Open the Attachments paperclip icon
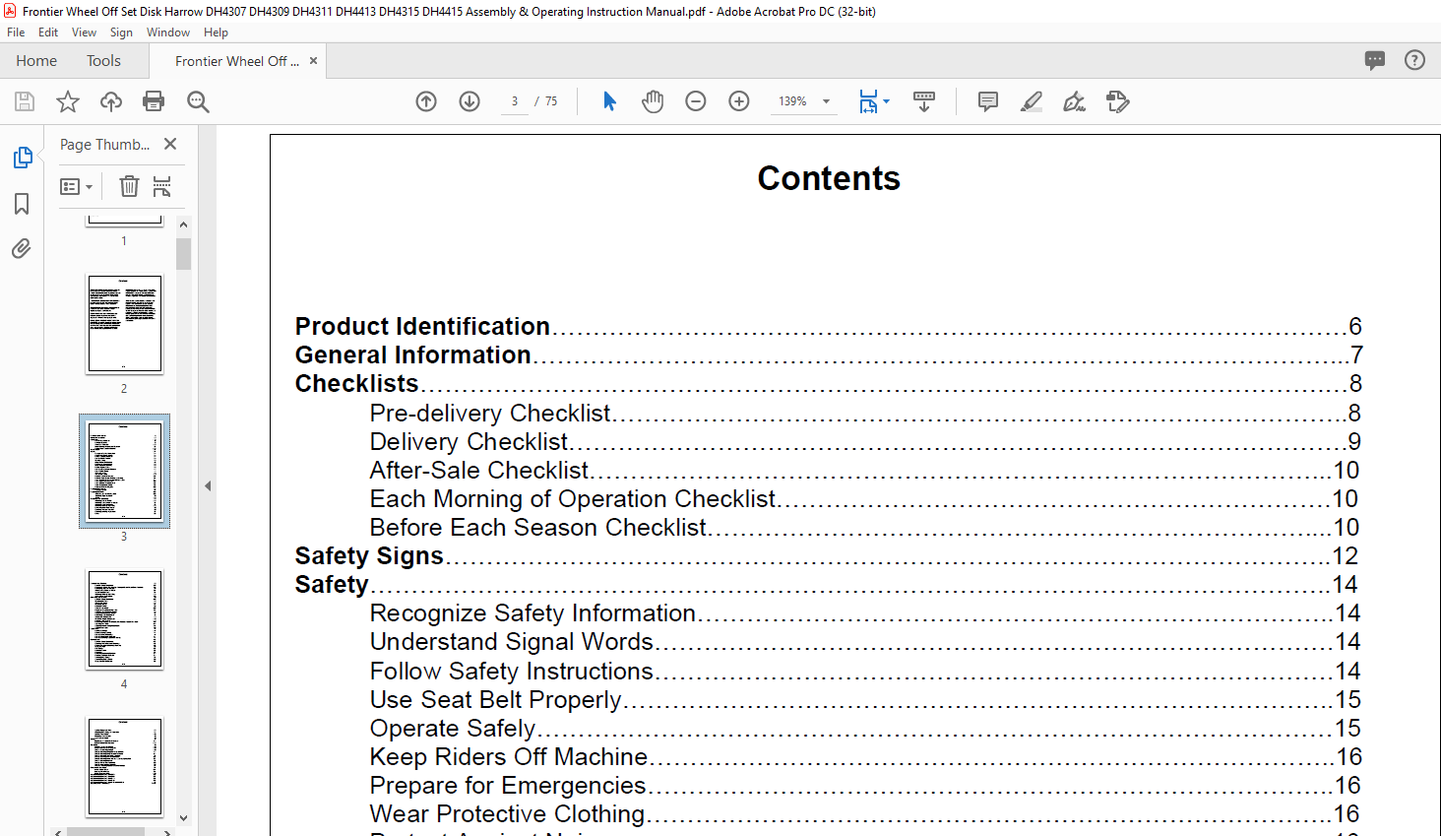 pos(22,248)
